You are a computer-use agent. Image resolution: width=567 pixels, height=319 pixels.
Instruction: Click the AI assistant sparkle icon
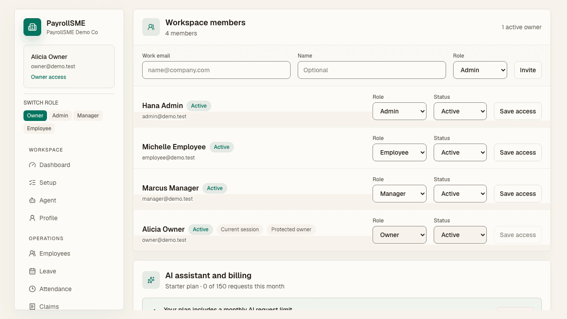[151, 280]
